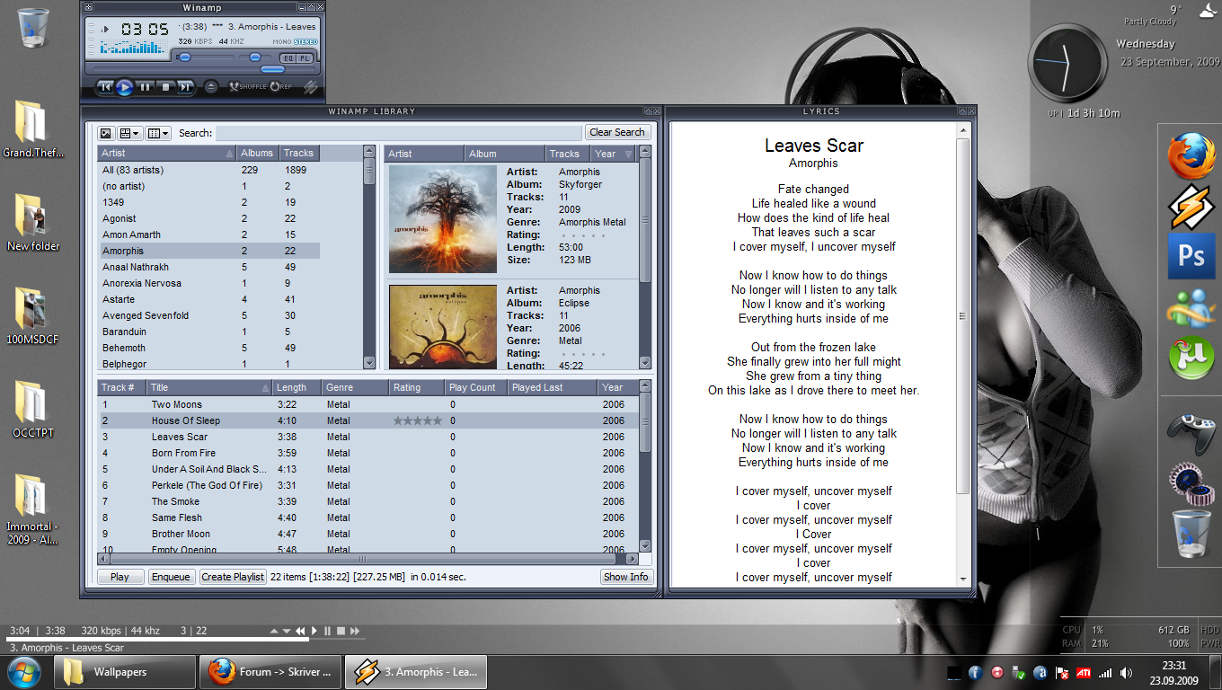Select the track 'Brother Moon'
Screen dimensions: 1222x690
[368, 534]
